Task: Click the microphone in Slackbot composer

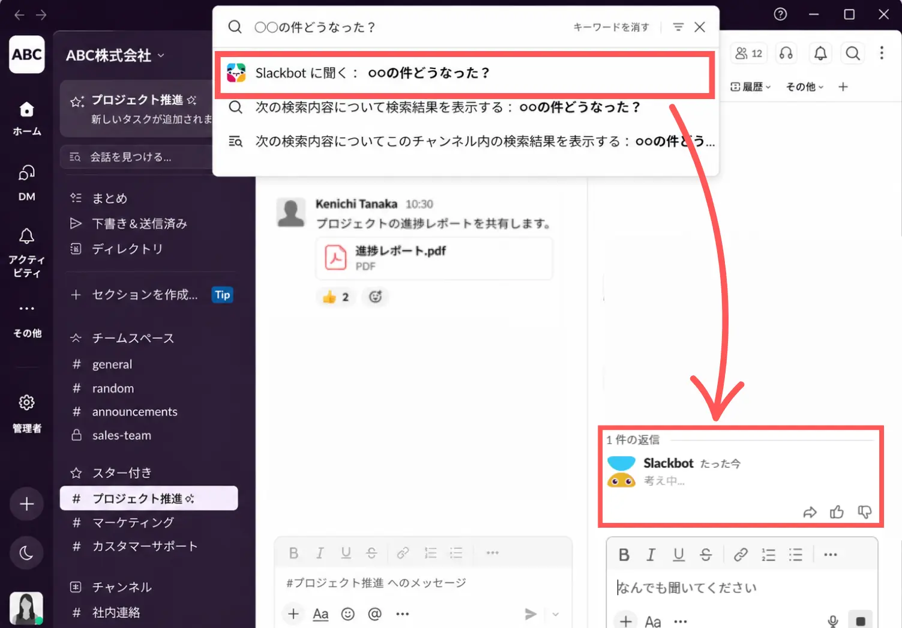Action: pyautogui.click(x=833, y=621)
